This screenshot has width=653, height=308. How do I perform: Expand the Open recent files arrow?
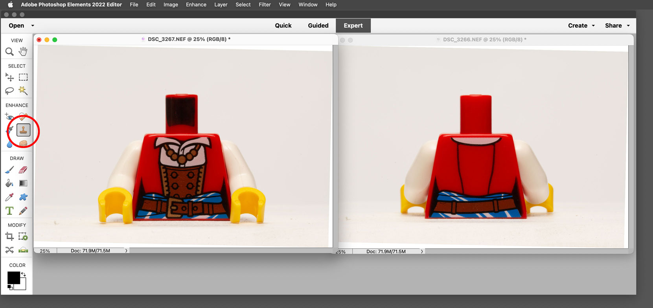(x=33, y=26)
